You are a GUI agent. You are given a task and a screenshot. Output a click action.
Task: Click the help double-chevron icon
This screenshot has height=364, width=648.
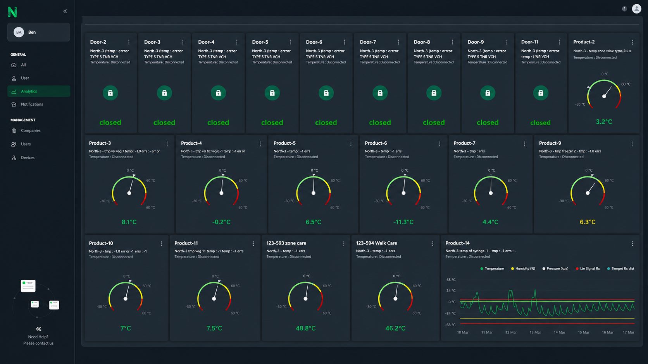pos(38,329)
